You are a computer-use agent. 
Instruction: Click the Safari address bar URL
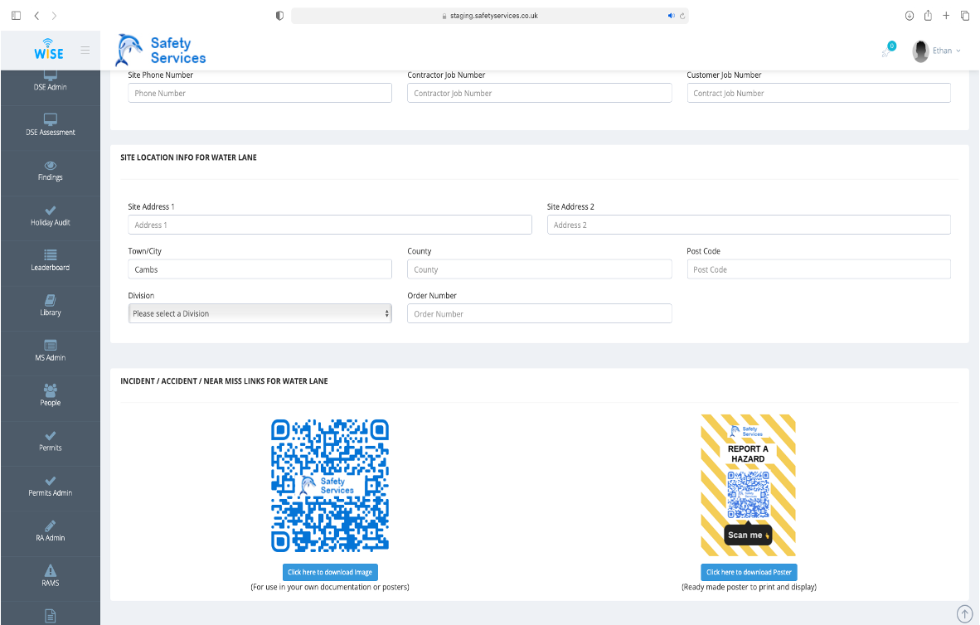click(494, 16)
